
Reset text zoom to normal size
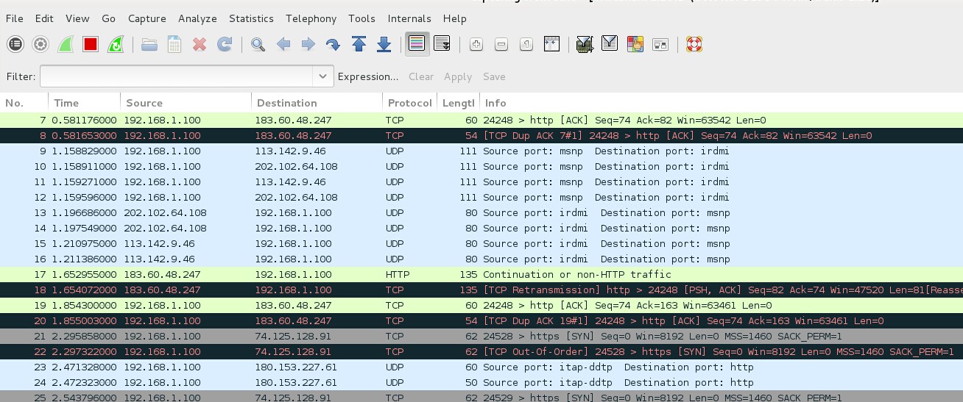(526, 45)
